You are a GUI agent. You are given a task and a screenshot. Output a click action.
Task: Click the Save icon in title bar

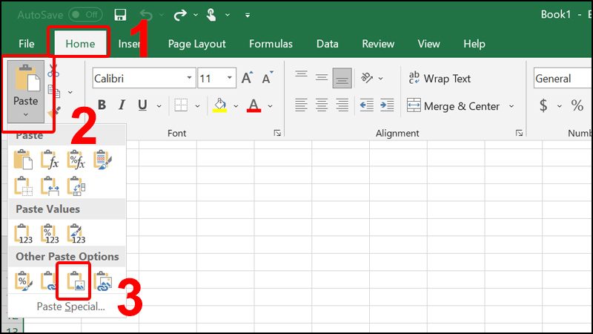121,14
